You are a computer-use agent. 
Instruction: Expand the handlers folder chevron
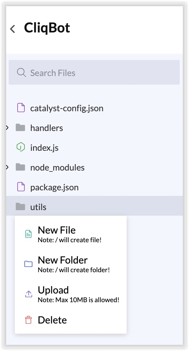(7, 128)
